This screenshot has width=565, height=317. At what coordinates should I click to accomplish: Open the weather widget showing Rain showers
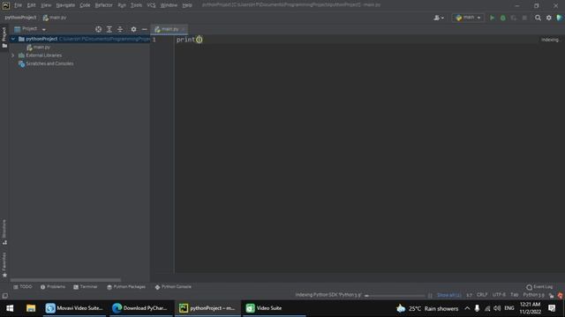pyautogui.click(x=427, y=308)
